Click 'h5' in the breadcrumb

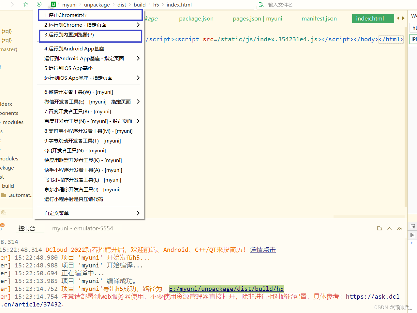click(x=156, y=5)
